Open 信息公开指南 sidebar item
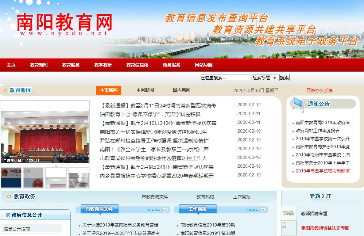The width and height of the screenshot is (364, 236). point(17,229)
